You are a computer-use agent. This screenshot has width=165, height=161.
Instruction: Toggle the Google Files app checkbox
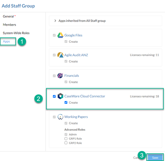[x=54, y=35]
